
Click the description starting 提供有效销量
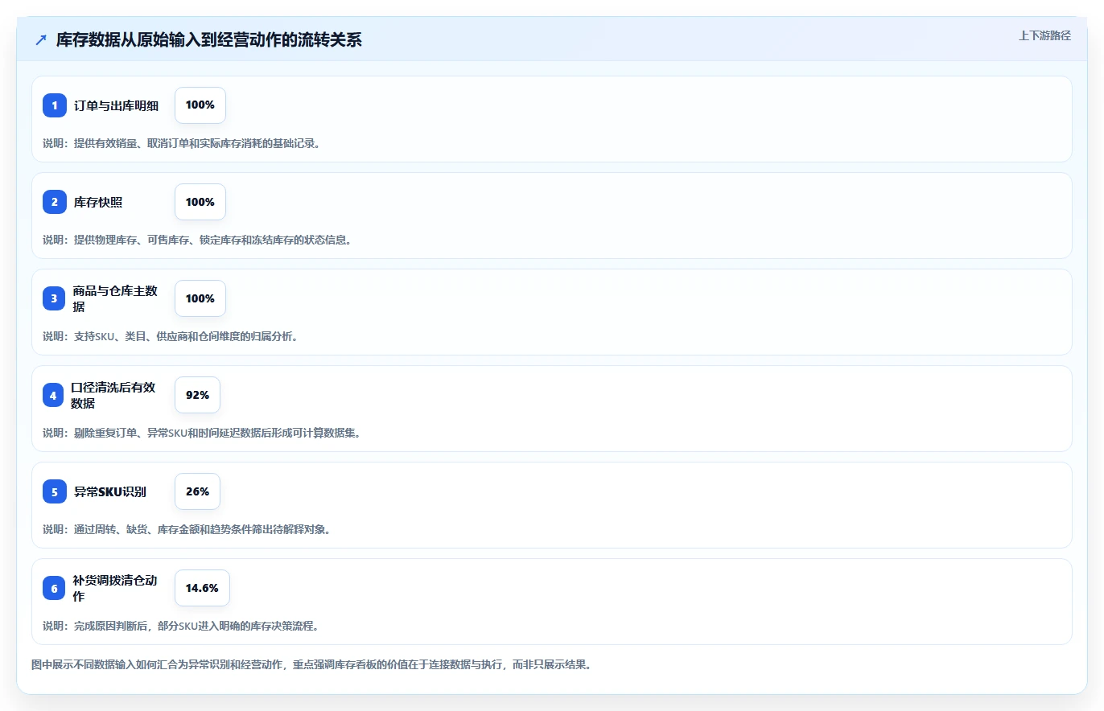coord(182,143)
